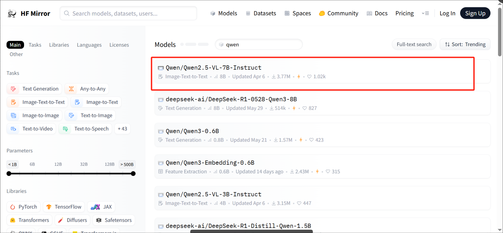Click the Safetensors library icon

tap(99, 220)
